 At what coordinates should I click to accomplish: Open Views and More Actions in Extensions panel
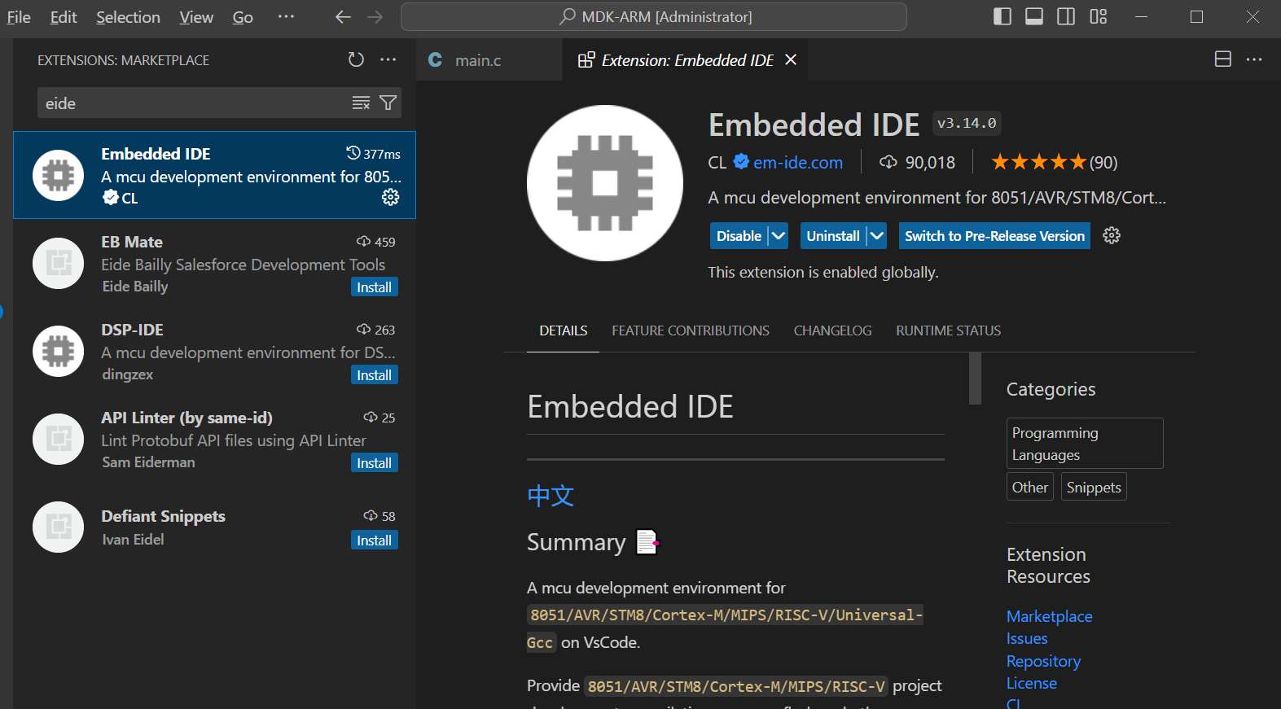tap(388, 59)
